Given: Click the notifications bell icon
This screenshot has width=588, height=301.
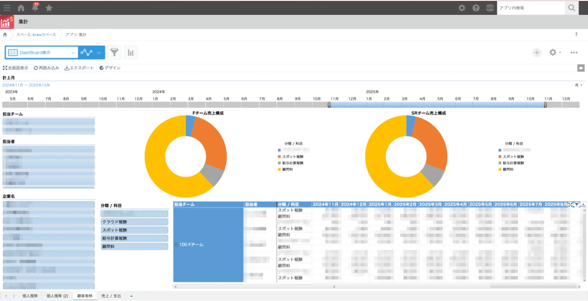Looking at the screenshot, I should pyautogui.click(x=35, y=8).
